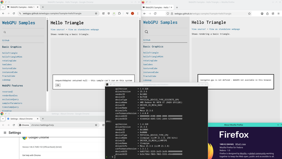Click Chrome WebGPU URL address field
The width and height of the screenshot is (282, 159).
coord(59,13)
